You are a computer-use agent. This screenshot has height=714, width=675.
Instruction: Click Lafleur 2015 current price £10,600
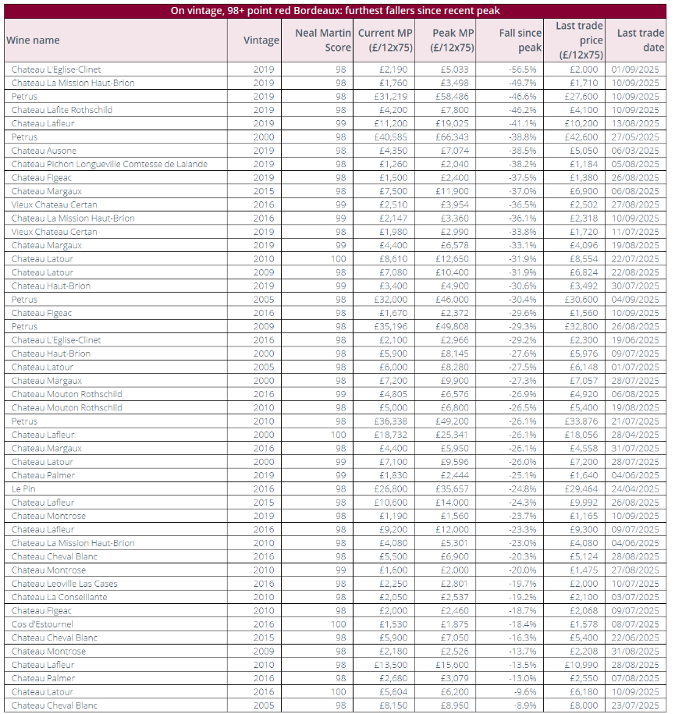click(391, 503)
